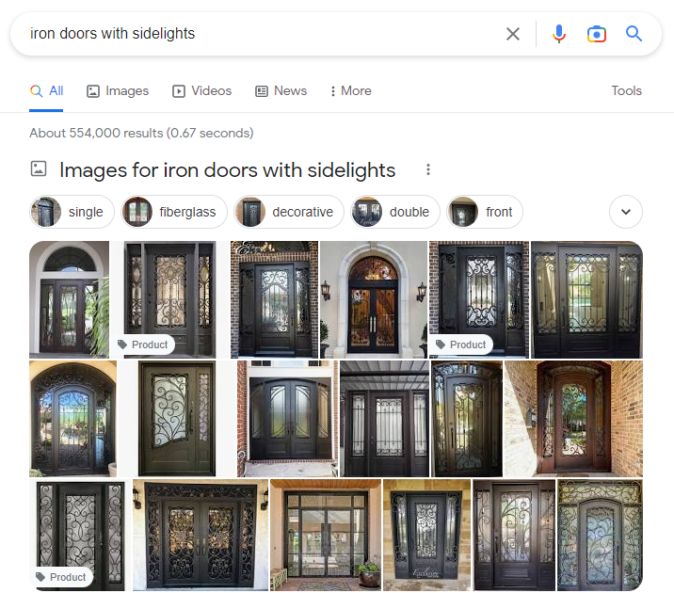Filter images by the fiberglass chip
This screenshot has height=593, width=674.
click(174, 212)
